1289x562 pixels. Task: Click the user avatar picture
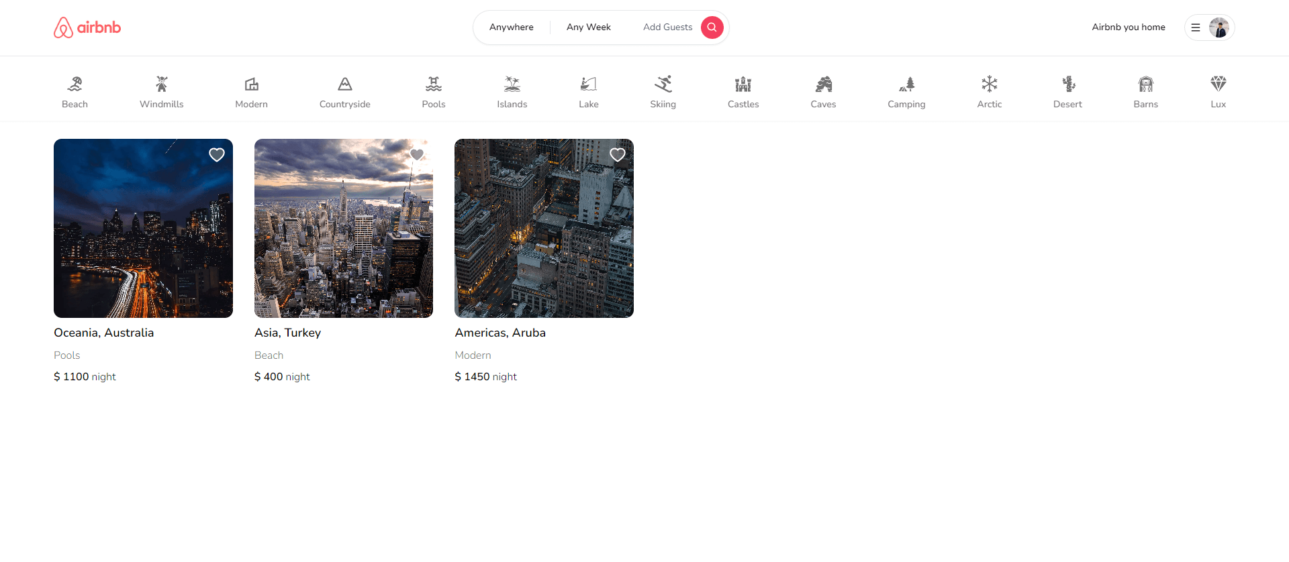click(1219, 27)
